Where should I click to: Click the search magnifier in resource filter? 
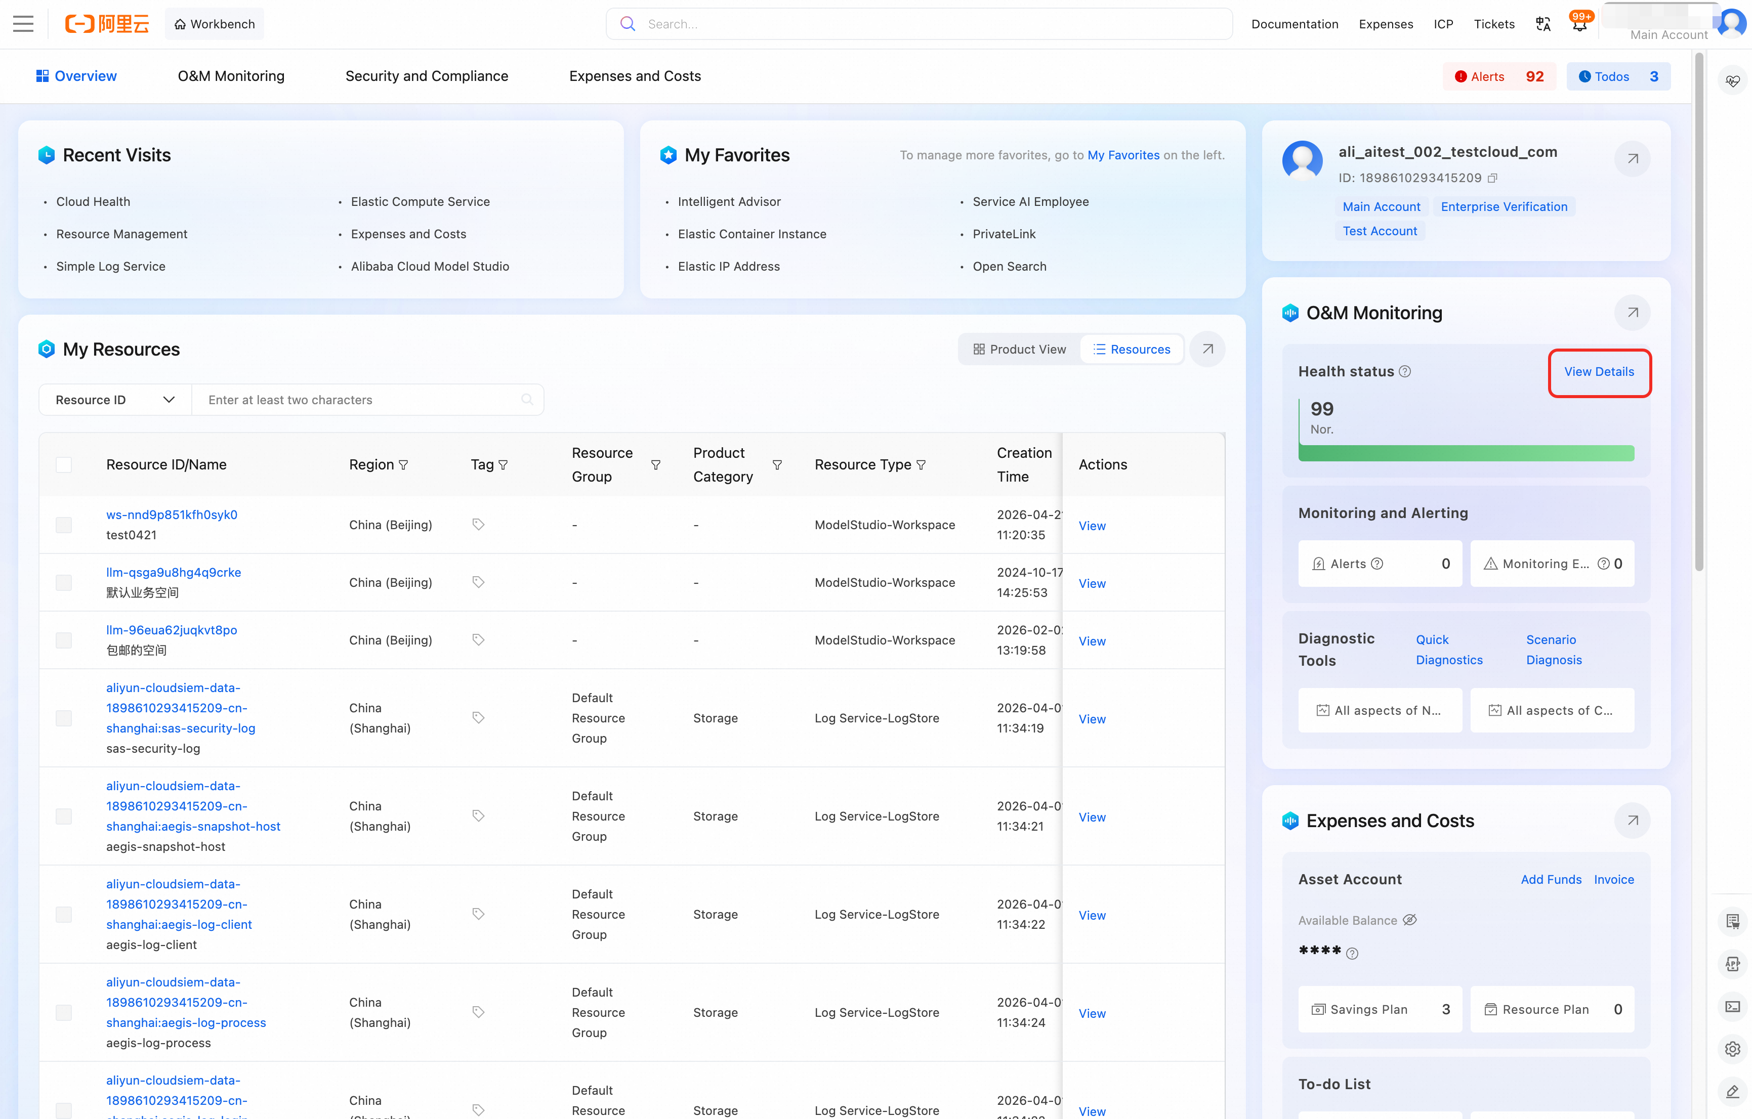coord(527,399)
